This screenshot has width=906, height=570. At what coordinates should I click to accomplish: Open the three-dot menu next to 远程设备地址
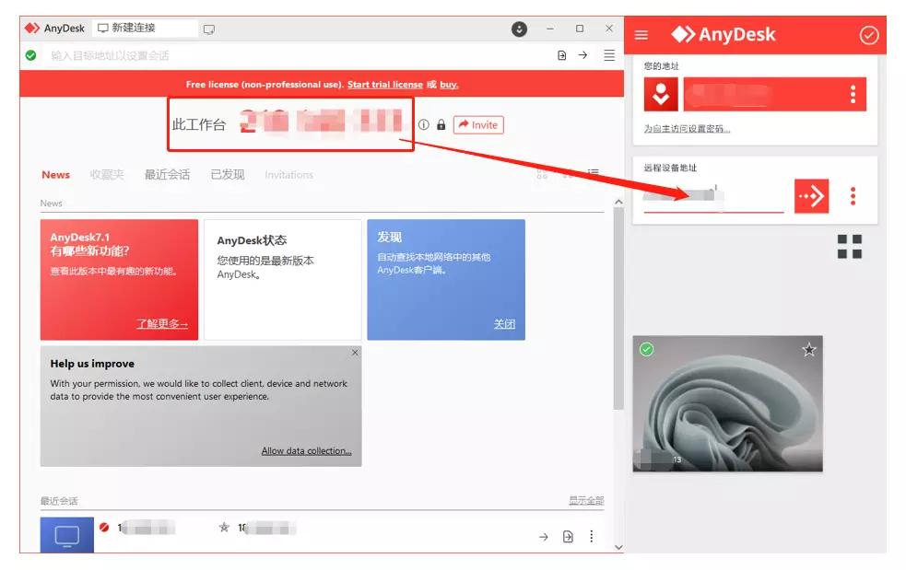click(853, 196)
